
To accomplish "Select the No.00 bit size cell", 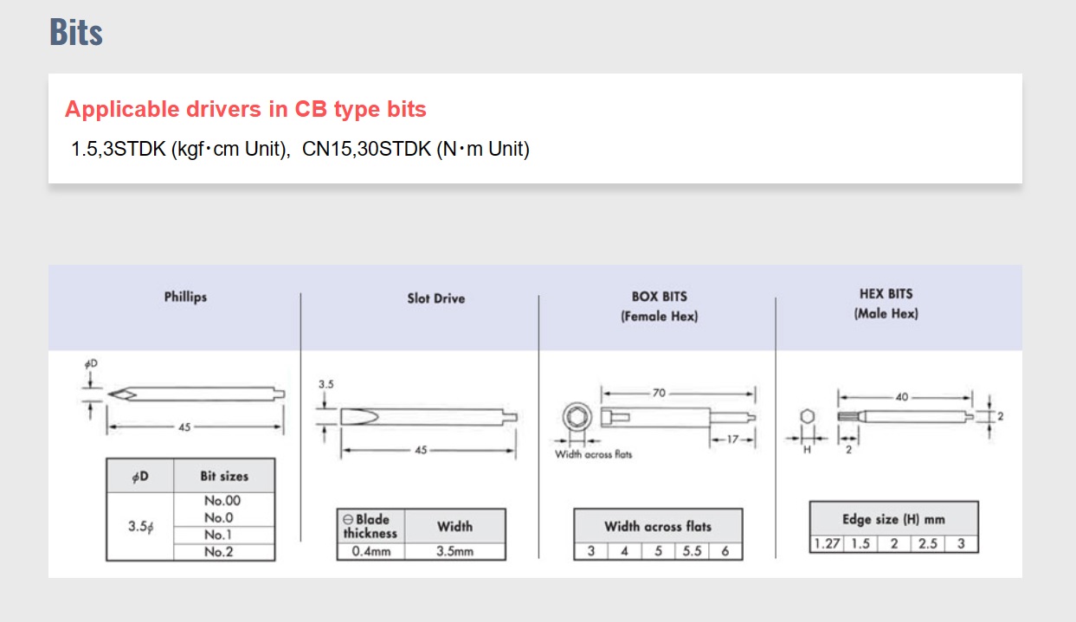I will [222, 501].
